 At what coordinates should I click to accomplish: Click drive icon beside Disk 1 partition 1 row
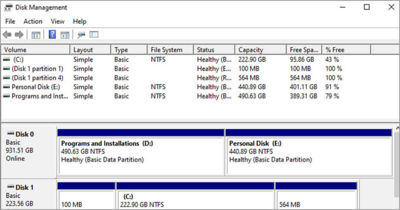tap(6, 68)
